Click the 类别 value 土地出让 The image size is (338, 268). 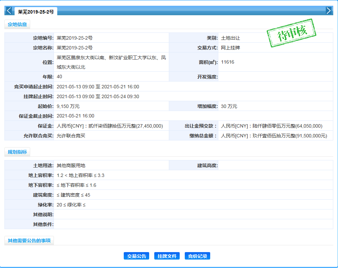231,38
